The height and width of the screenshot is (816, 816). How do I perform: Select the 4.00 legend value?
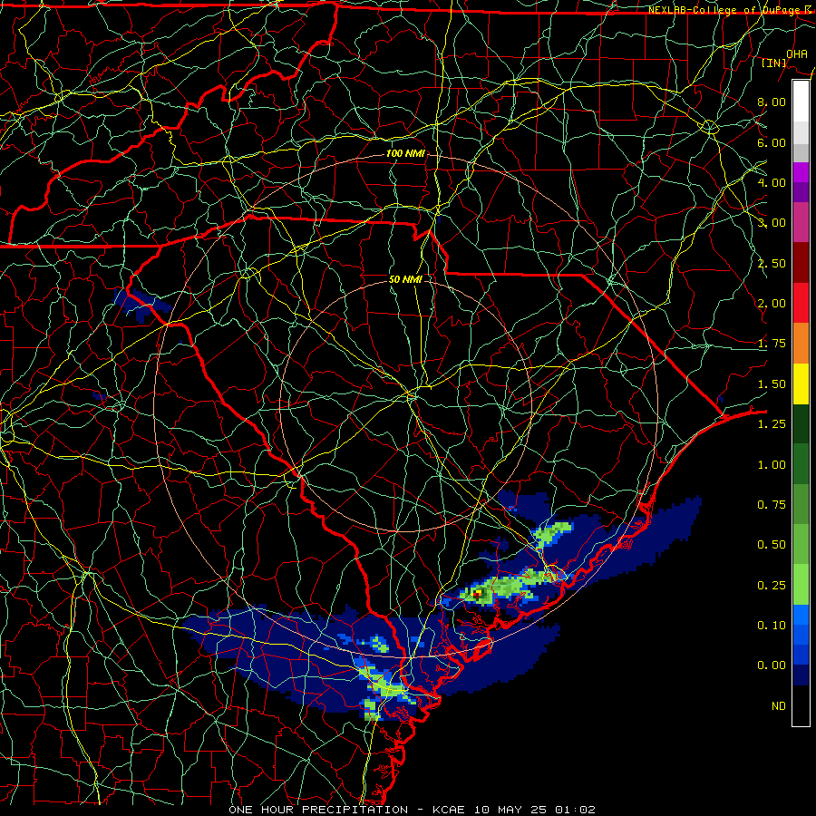coord(772,182)
